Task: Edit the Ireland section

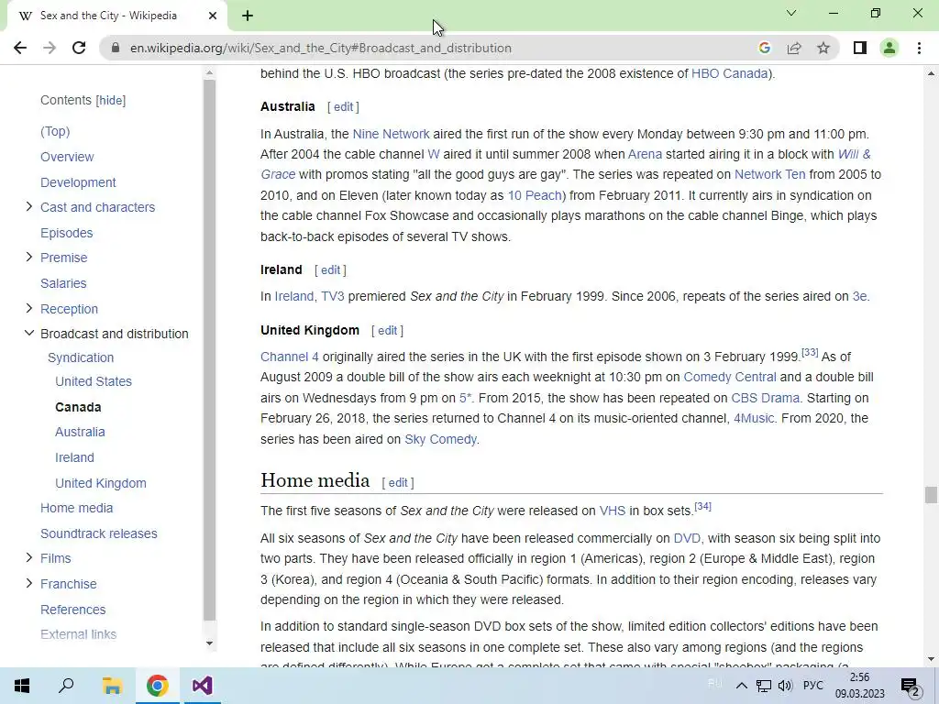Action: click(330, 270)
